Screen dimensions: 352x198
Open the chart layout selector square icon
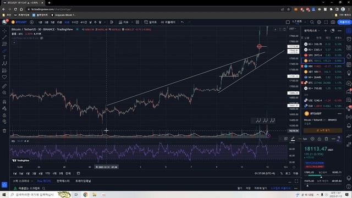click(288, 22)
